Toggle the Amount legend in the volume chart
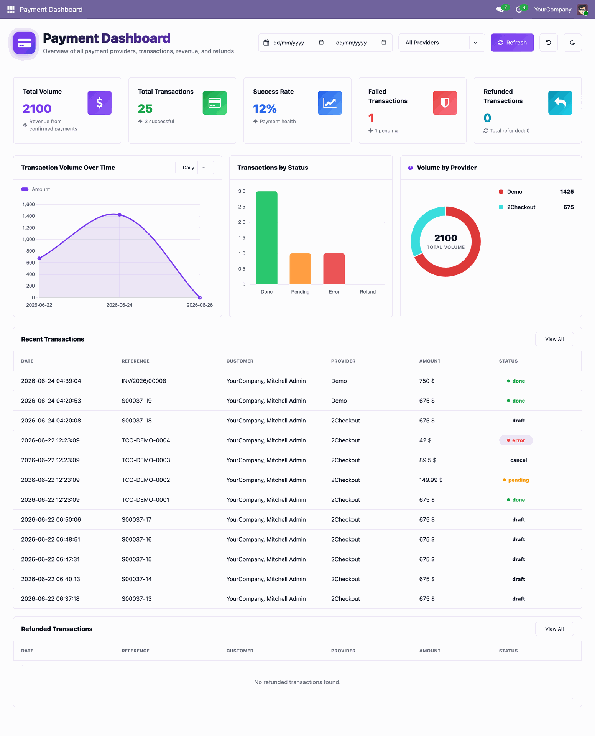Viewport: 595px width, 736px height. [x=36, y=189]
